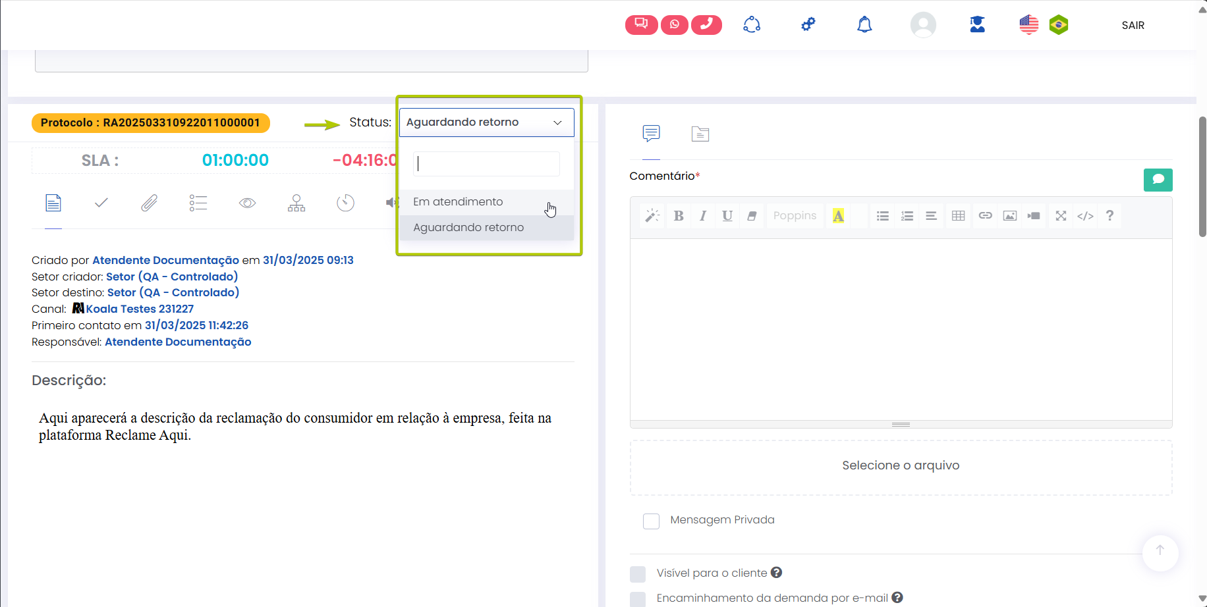Insert a link in the comment editor

tap(985, 216)
